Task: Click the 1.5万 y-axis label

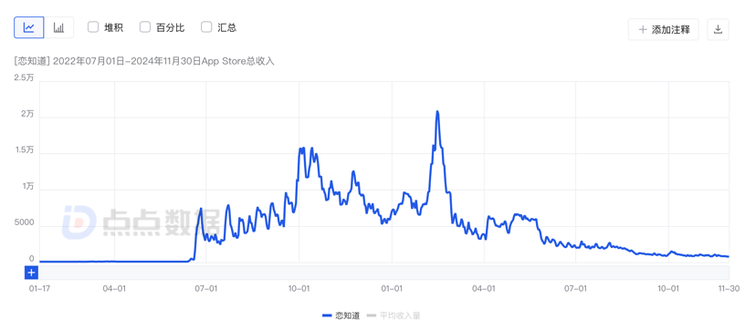Action: click(x=25, y=150)
